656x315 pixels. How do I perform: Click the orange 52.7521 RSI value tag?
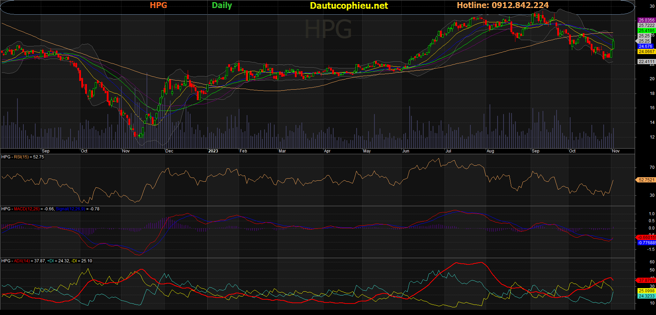click(x=646, y=180)
